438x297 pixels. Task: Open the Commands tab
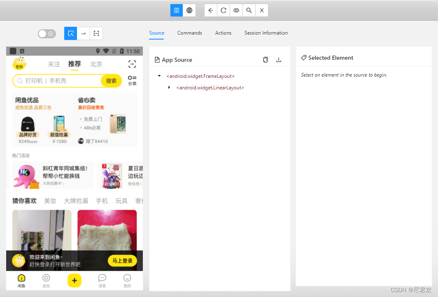[190, 33]
